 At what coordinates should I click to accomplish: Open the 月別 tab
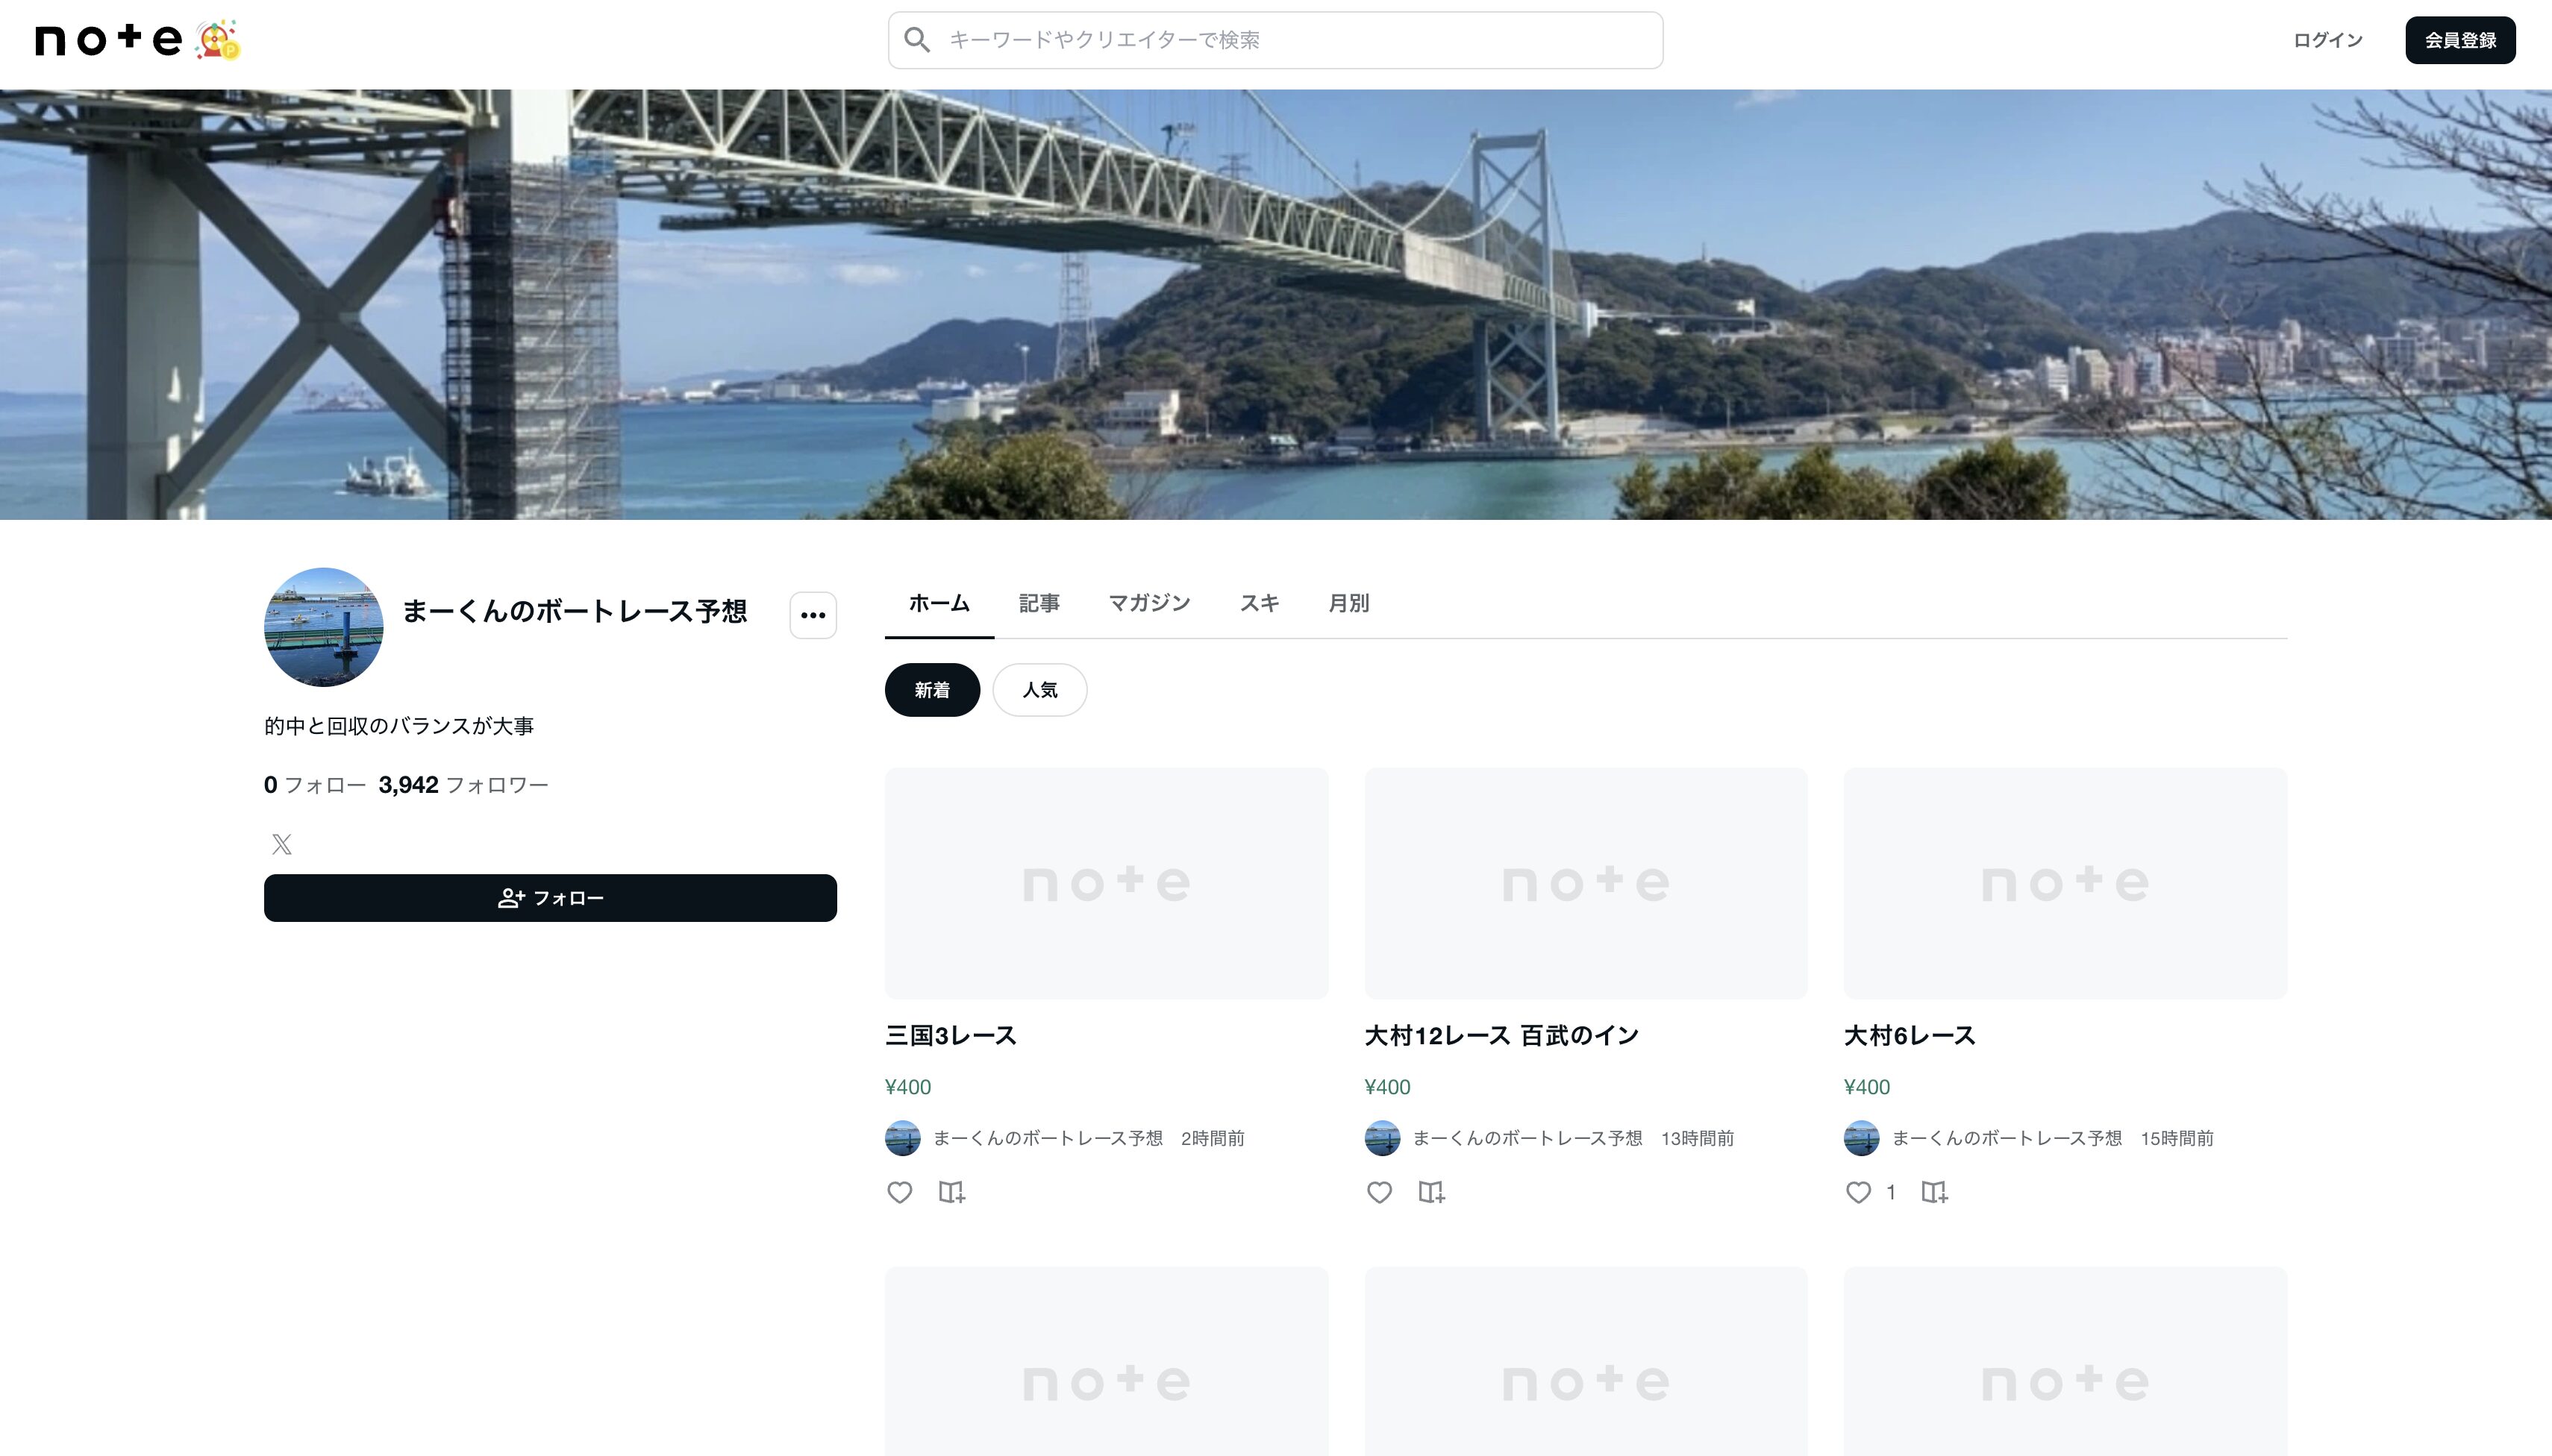1348,603
